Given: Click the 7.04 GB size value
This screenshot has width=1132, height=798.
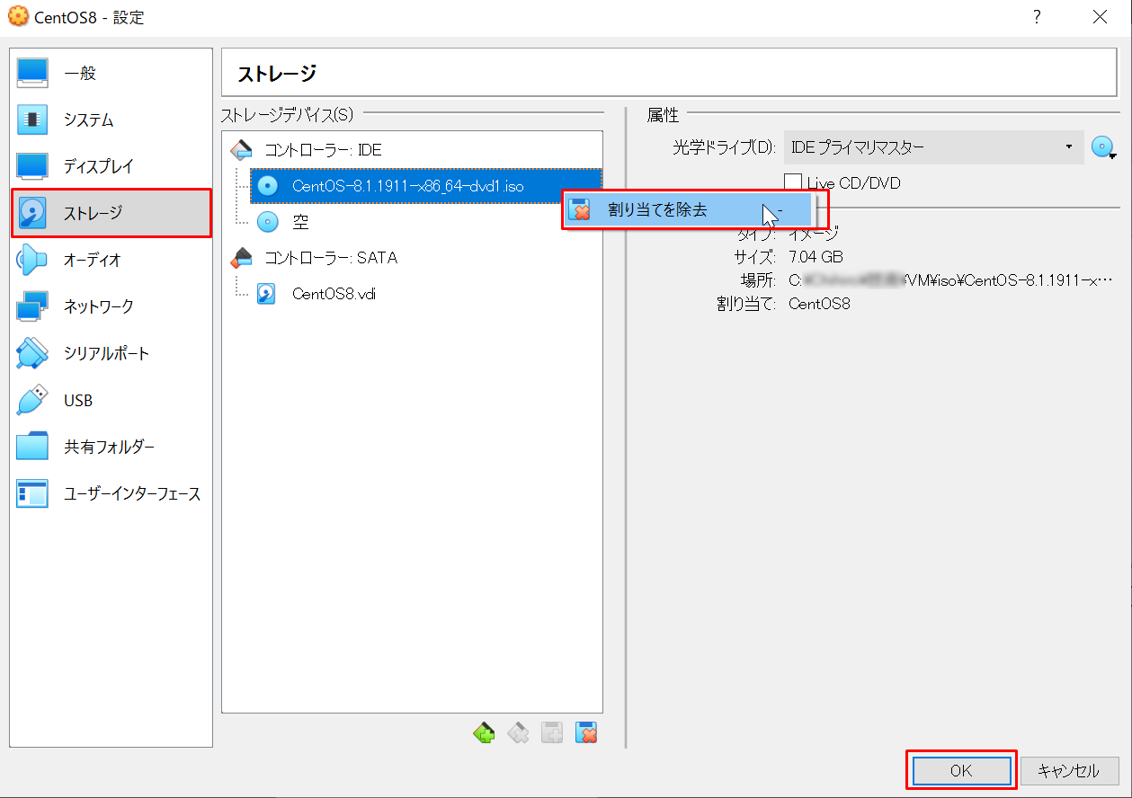Looking at the screenshot, I should coord(816,257).
